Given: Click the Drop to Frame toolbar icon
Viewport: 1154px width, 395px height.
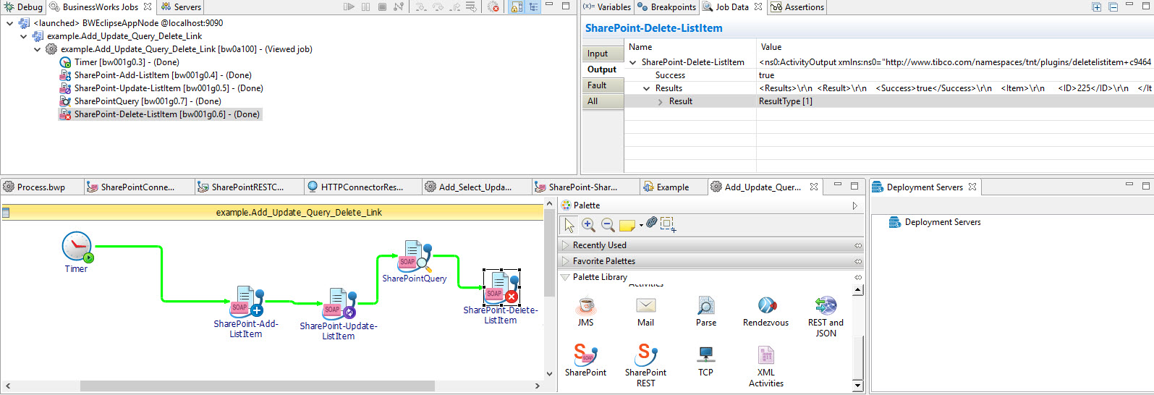Looking at the screenshot, I should (471, 7).
